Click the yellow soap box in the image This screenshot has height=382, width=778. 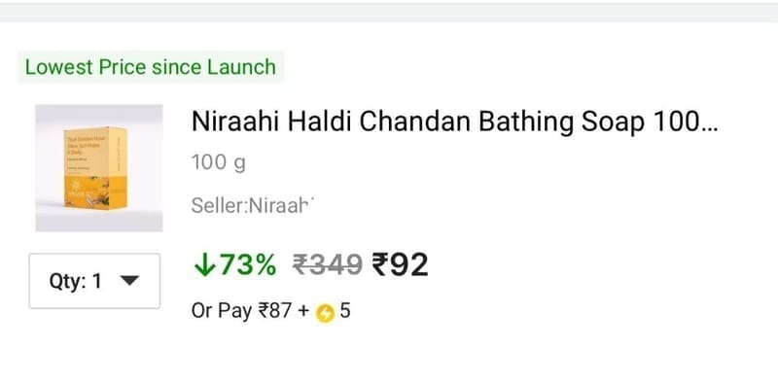(x=95, y=168)
